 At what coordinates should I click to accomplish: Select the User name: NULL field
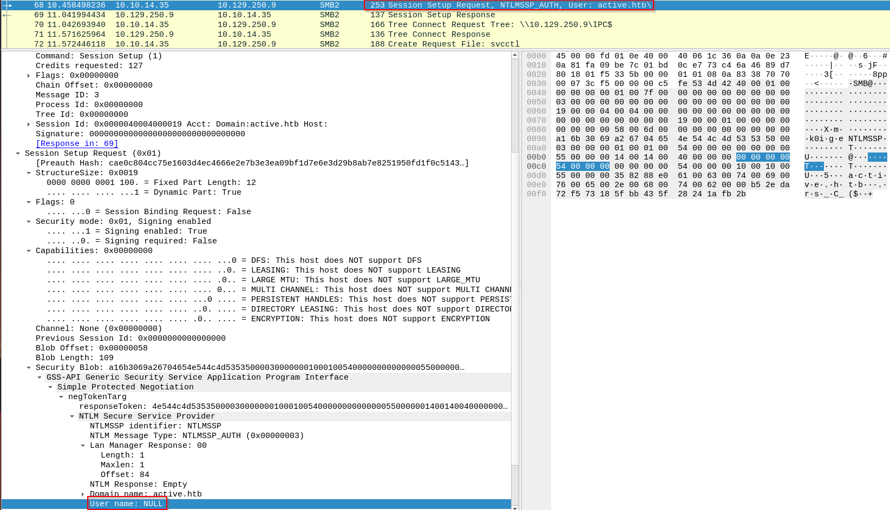(x=127, y=504)
